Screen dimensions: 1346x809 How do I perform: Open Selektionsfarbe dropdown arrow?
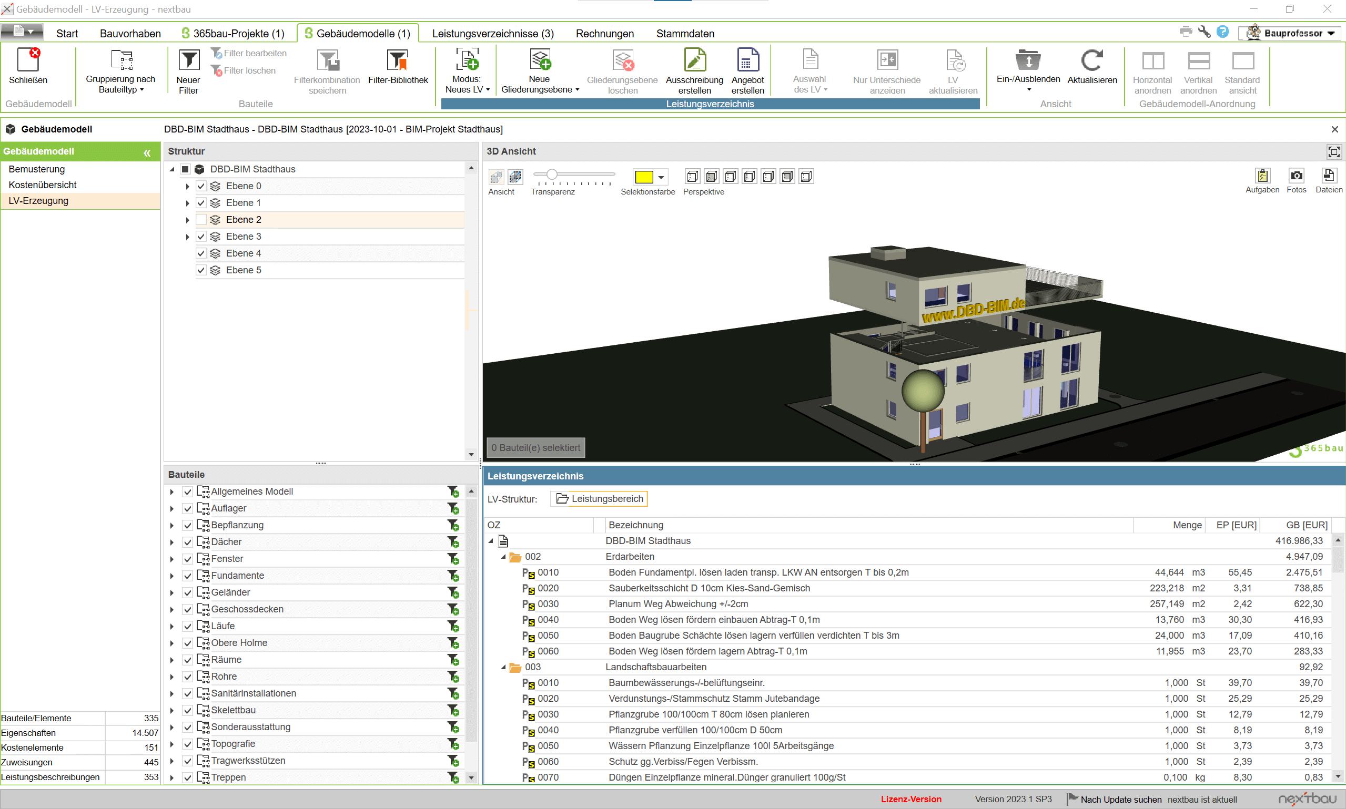(x=661, y=177)
